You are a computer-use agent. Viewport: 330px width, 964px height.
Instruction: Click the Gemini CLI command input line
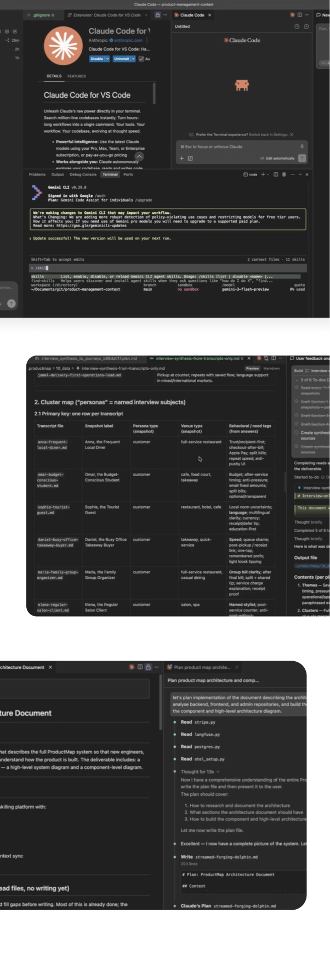167,268
